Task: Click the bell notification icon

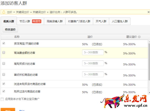Action: (4, 12)
